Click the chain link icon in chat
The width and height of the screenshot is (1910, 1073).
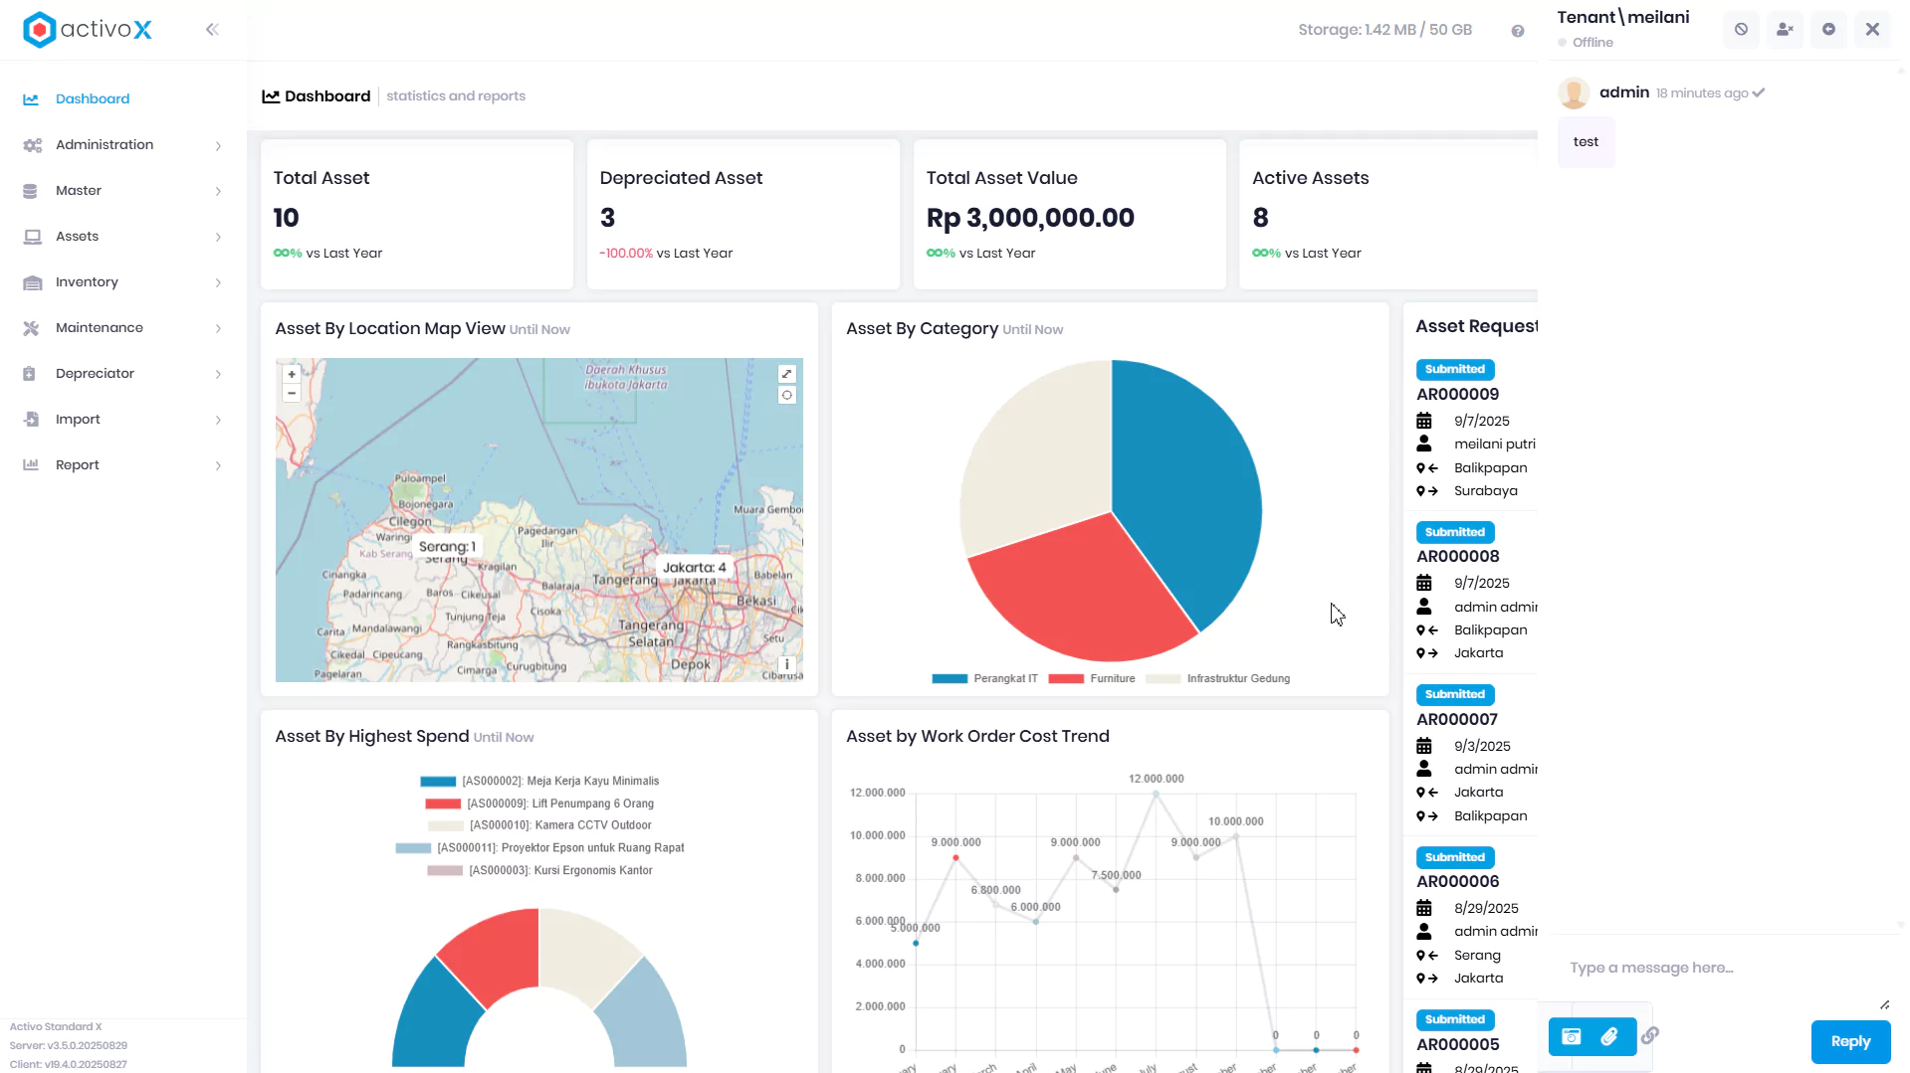(x=1650, y=1036)
